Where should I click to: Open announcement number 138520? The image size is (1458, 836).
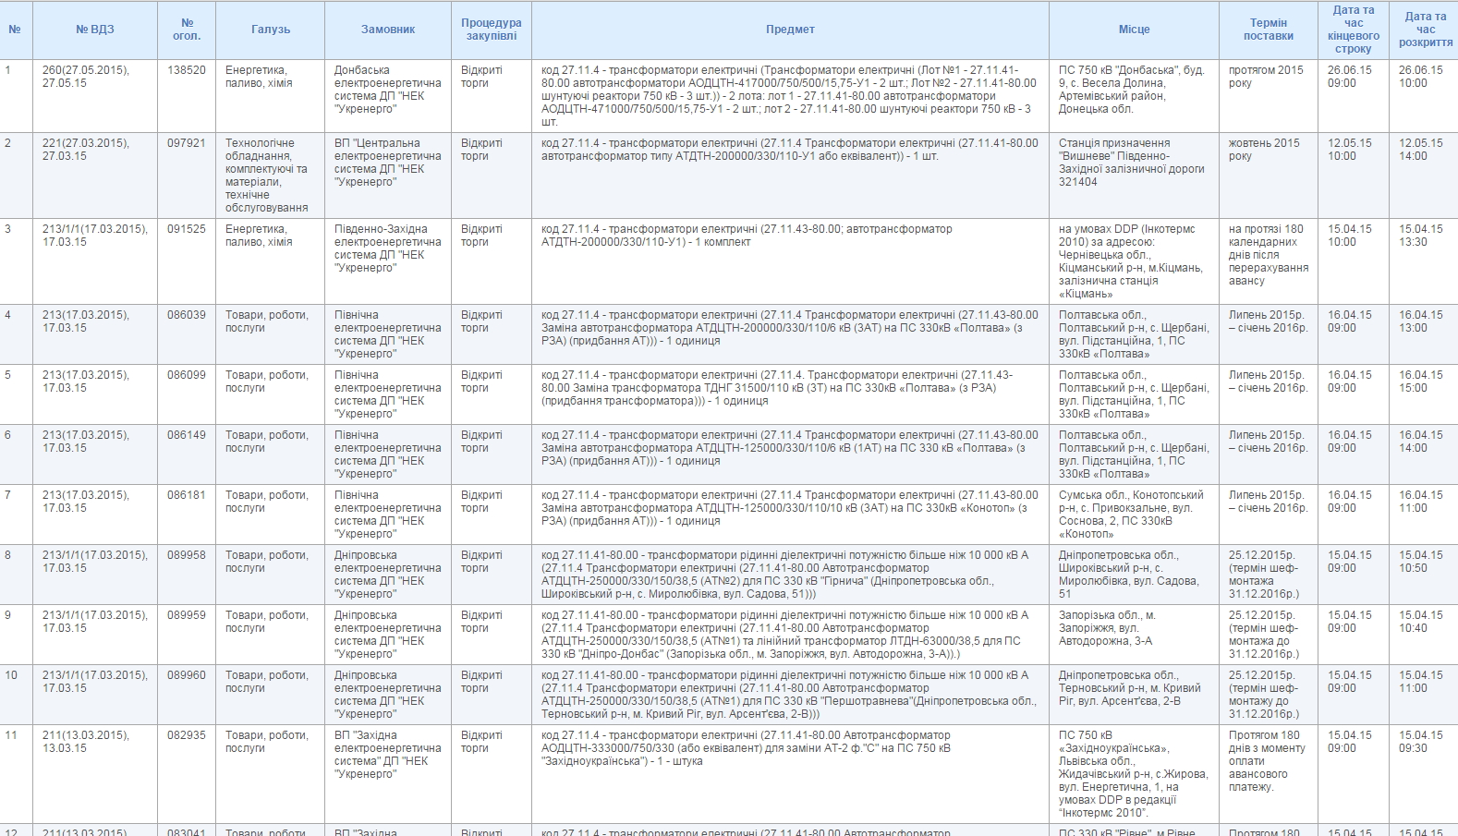click(187, 70)
